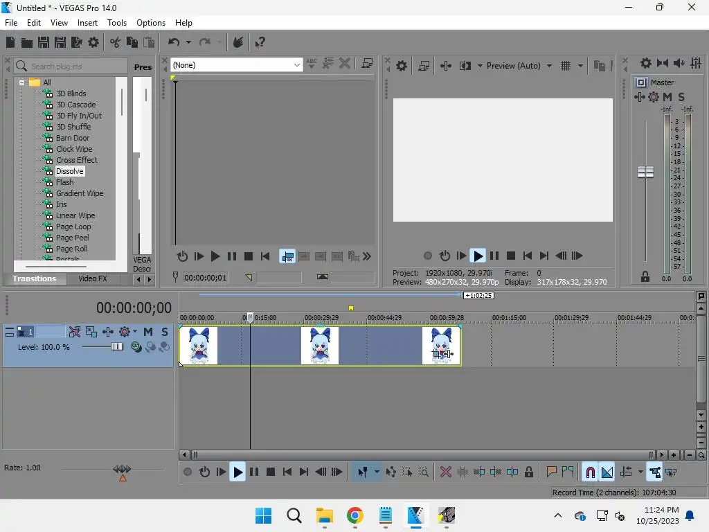Click the Cut scissors icon

point(116,42)
